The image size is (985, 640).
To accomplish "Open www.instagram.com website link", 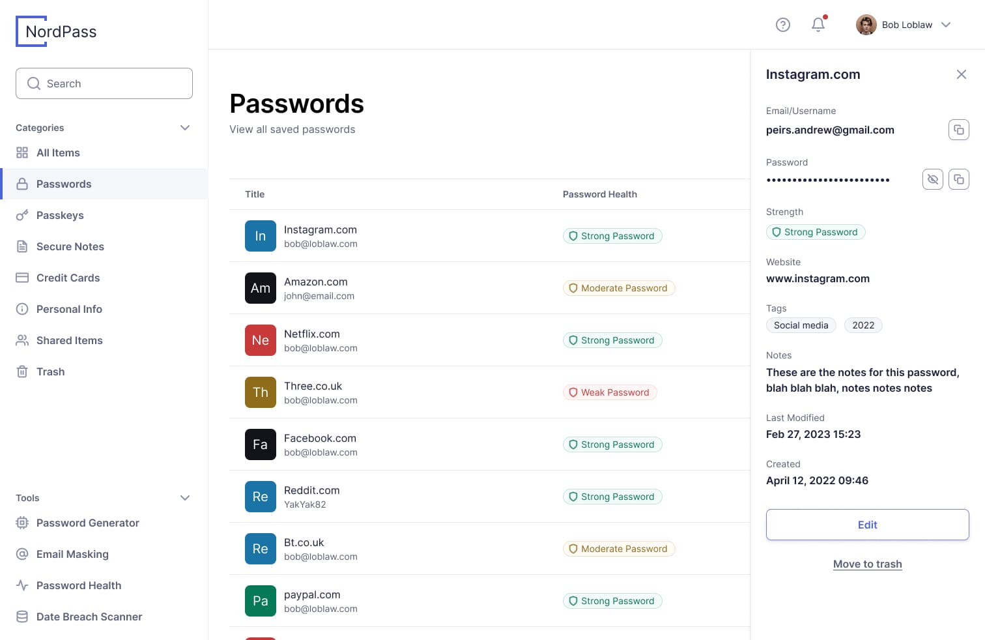I will tap(818, 278).
